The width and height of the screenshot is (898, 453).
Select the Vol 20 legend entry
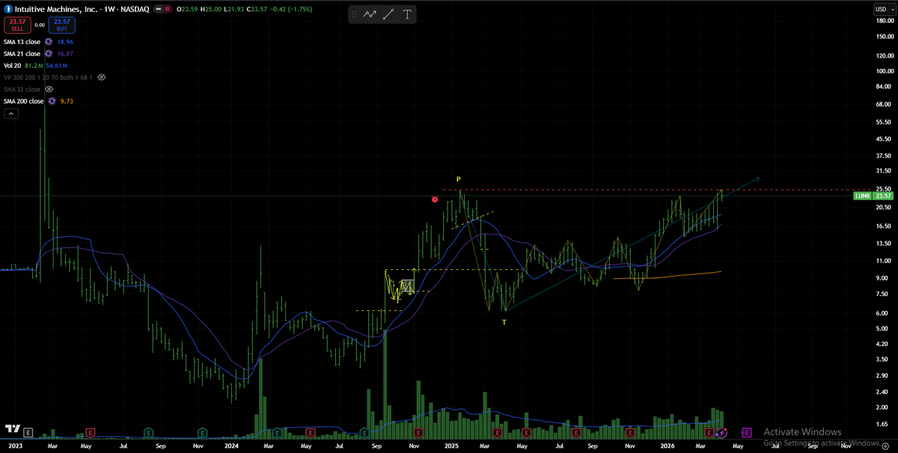point(12,66)
